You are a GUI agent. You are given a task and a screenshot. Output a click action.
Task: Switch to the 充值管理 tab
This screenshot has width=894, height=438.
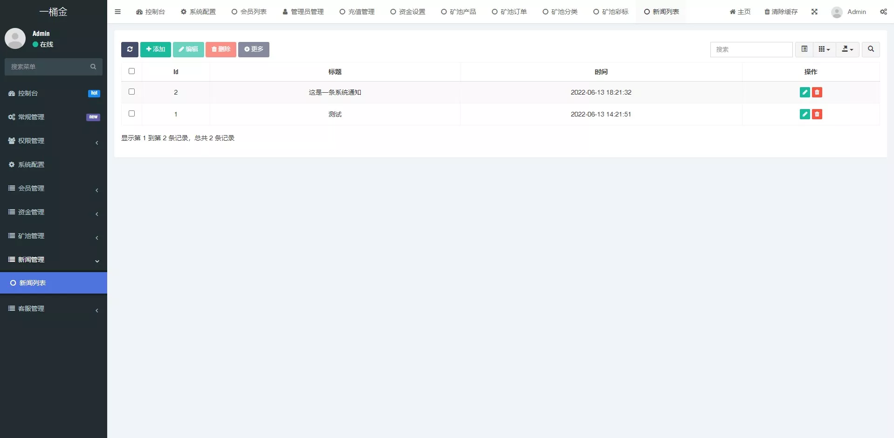(357, 12)
